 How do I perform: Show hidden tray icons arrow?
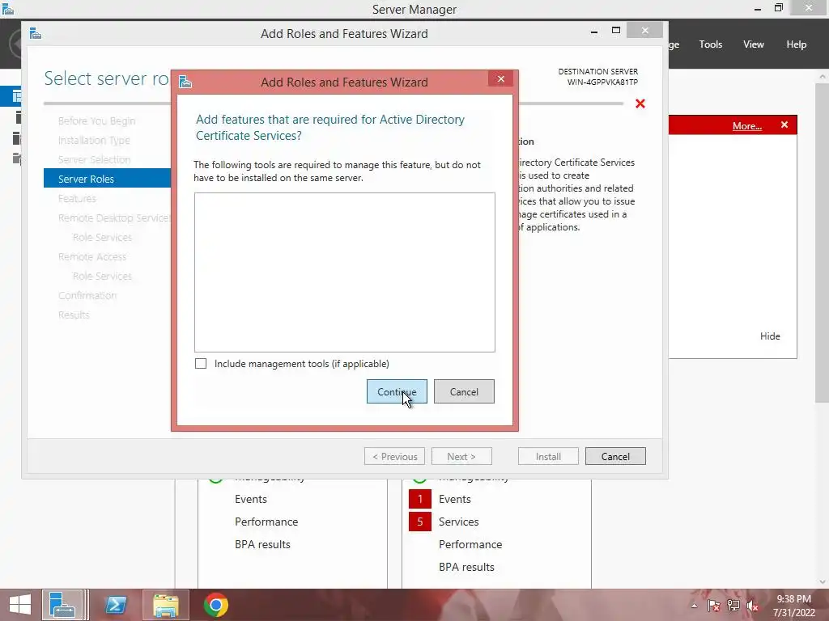pos(694,606)
